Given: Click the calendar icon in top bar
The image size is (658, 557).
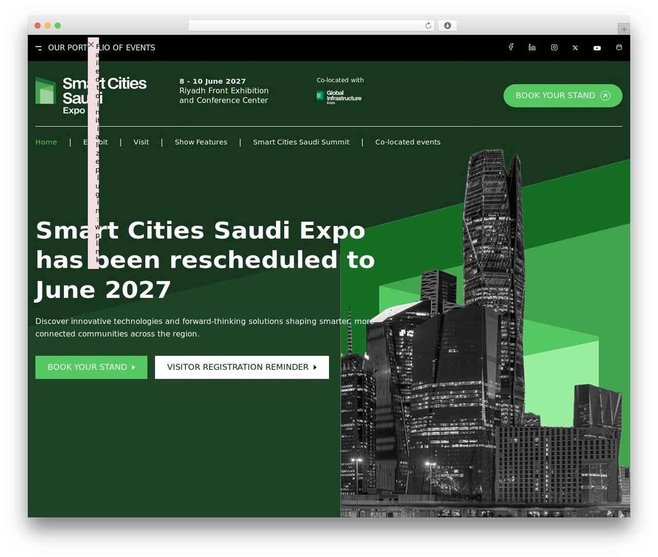Looking at the screenshot, I should point(619,47).
